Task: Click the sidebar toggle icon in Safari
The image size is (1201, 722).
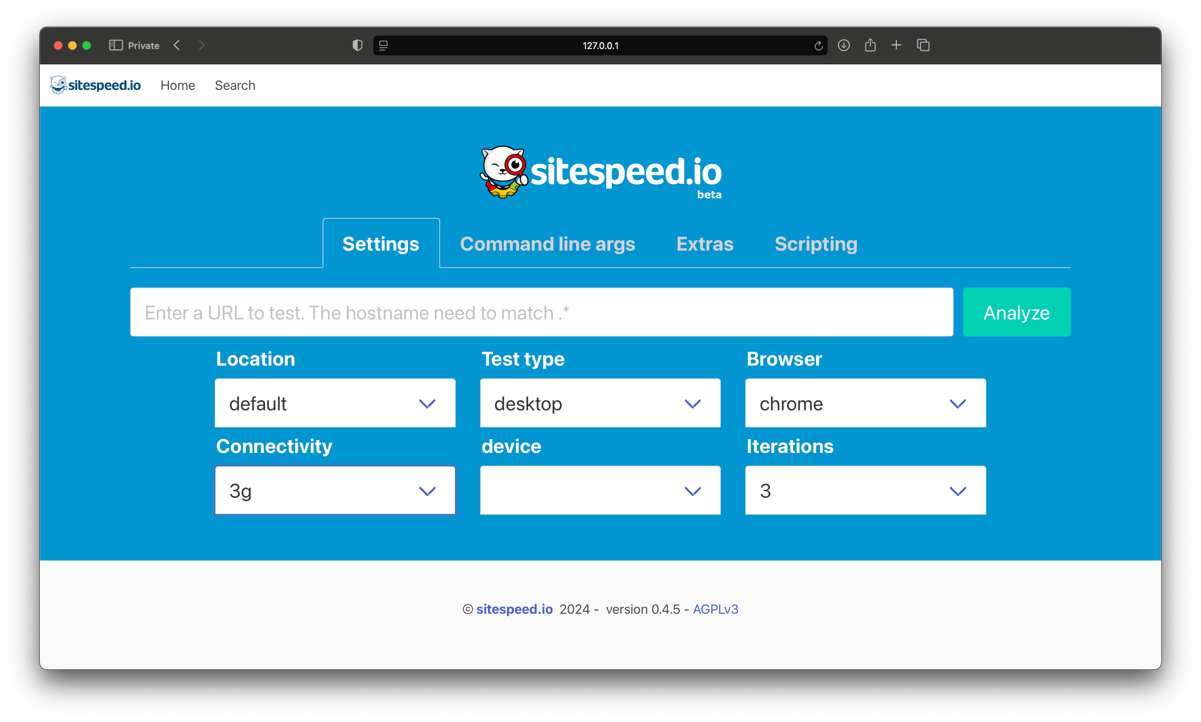Action: (116, 45)
